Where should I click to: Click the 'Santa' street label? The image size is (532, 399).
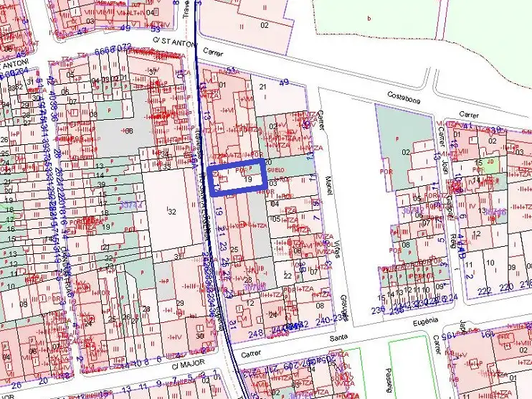click(x=338, y=337)
